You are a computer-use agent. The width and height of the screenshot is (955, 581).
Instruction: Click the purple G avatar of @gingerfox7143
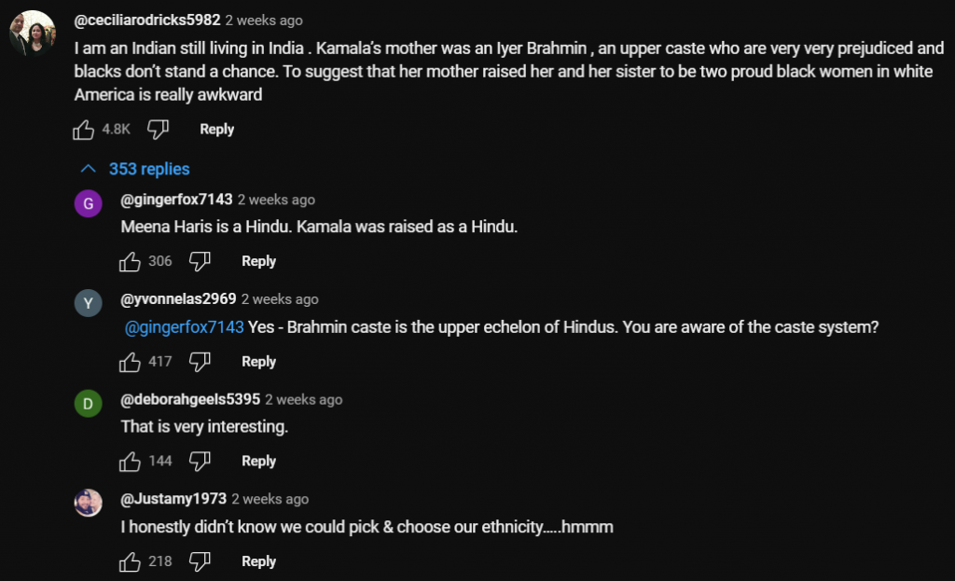[x=88, y=203]
